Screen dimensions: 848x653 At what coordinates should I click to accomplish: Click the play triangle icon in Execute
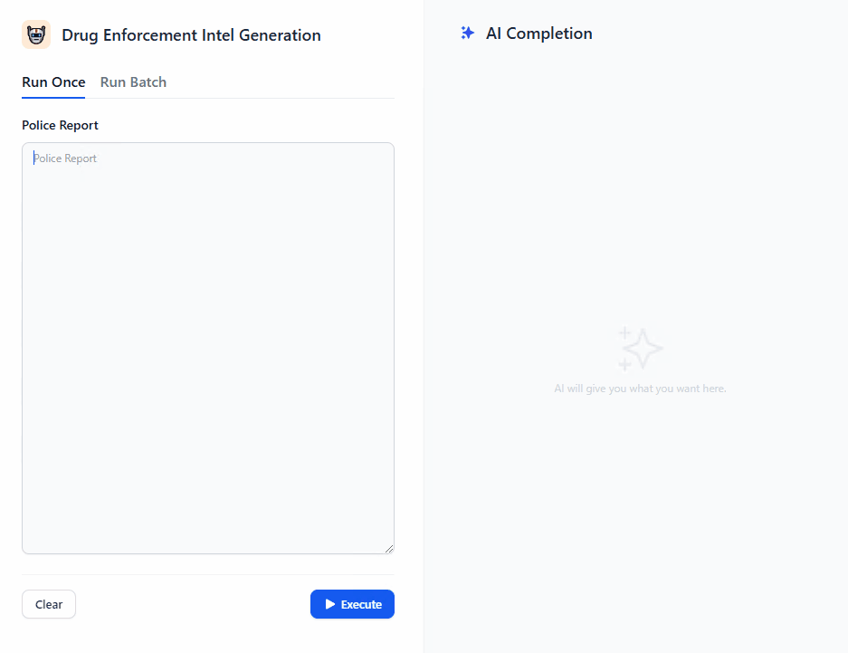[330, 604]
